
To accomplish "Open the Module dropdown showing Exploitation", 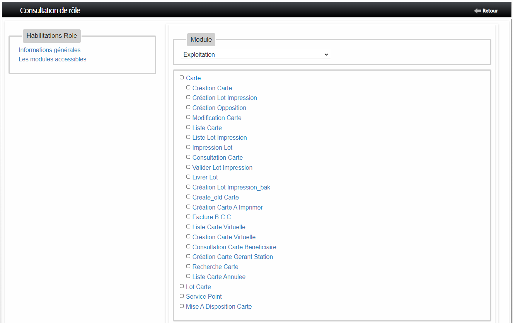I will [256, 55].
